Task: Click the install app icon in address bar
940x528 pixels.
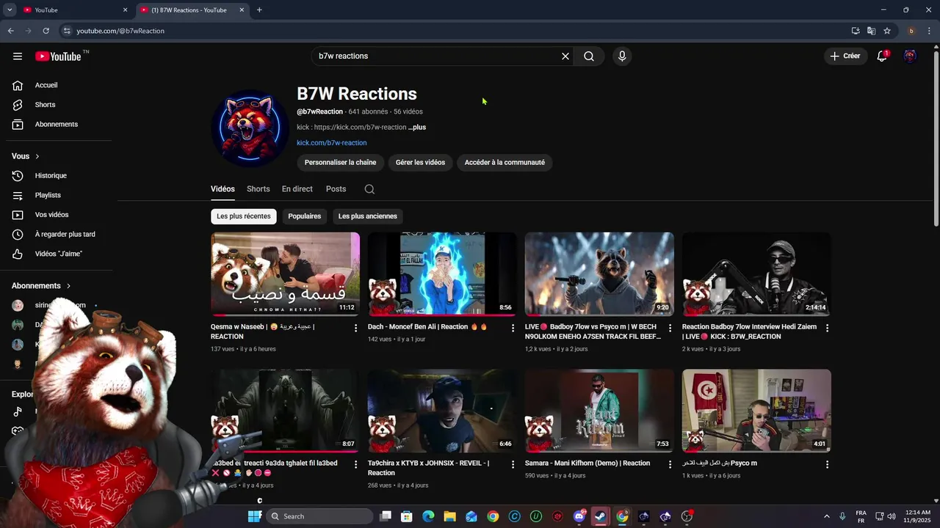Action: 856,31
